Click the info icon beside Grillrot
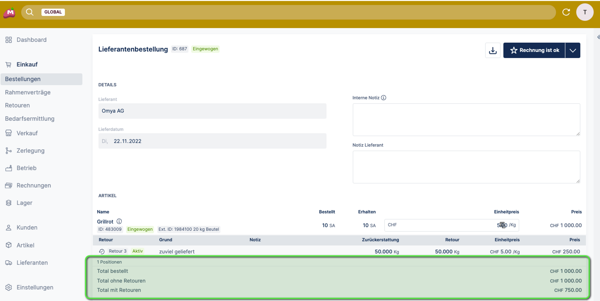The height and width of the screenshot is (301, 600). (119, 221)
